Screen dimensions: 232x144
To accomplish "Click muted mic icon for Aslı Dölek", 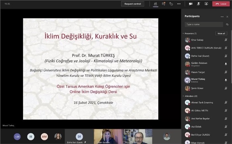I will (226, 126).
